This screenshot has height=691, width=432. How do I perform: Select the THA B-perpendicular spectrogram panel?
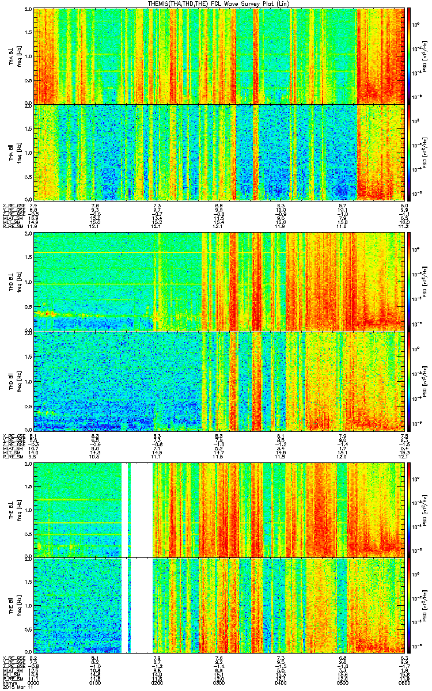pos(219,55)
